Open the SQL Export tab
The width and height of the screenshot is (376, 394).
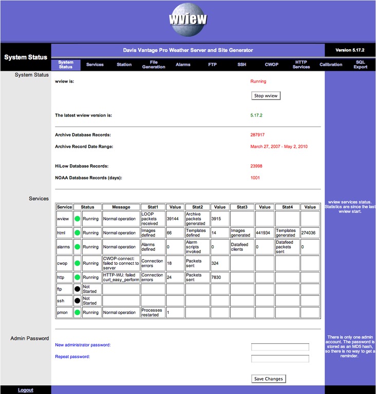pyautogui.click(x=361, y=65)
